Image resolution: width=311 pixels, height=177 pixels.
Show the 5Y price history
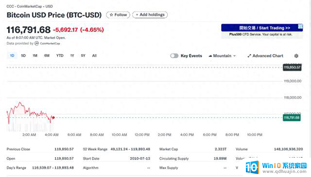pos(83,56)
